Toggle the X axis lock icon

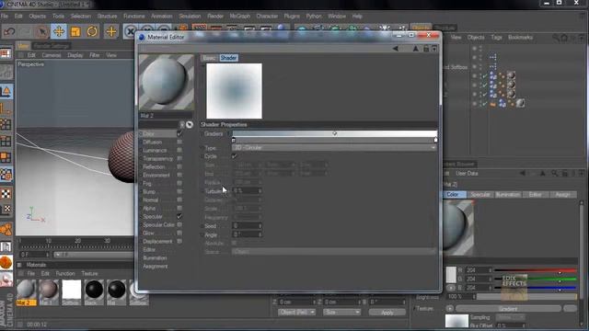tap(130, 31)
